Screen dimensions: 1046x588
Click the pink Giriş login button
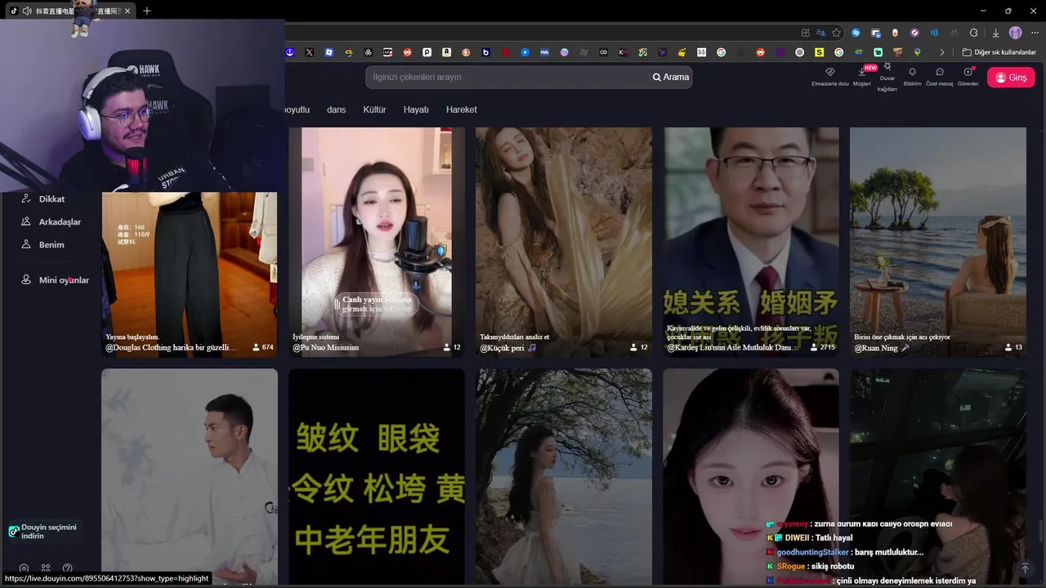pos(1011,78)
